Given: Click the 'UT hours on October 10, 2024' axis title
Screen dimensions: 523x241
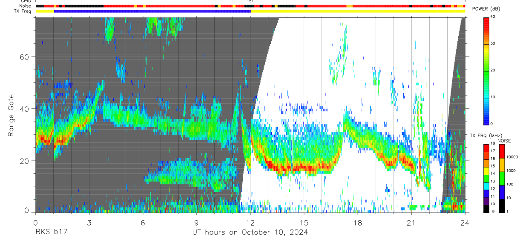Looking at the screenshot, I should pyautogui.click(x=250, y=232).
